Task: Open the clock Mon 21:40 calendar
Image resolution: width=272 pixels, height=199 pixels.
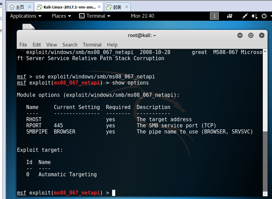Action: coord(142,16)
